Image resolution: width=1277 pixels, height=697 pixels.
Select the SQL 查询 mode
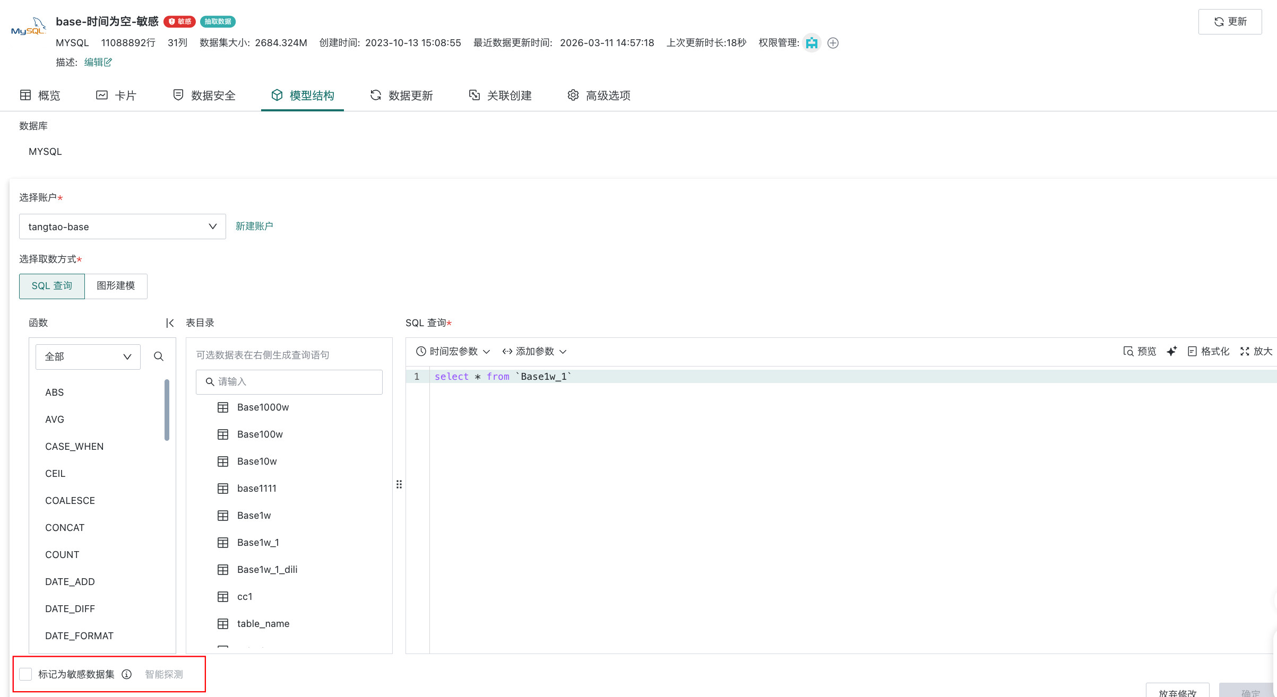pyautogui.click(x=51, y=286)
